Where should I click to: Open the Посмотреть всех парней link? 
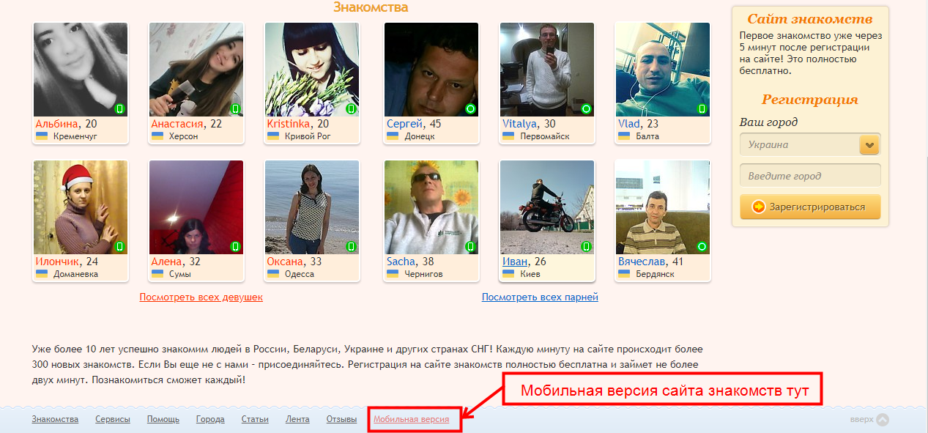click(540, 297)
